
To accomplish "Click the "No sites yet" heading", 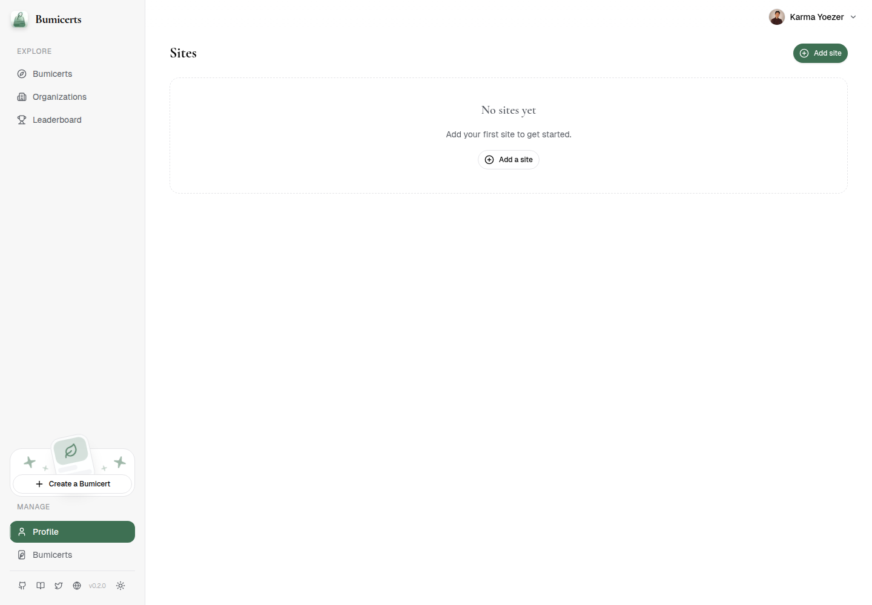I will tap(509, 110).
